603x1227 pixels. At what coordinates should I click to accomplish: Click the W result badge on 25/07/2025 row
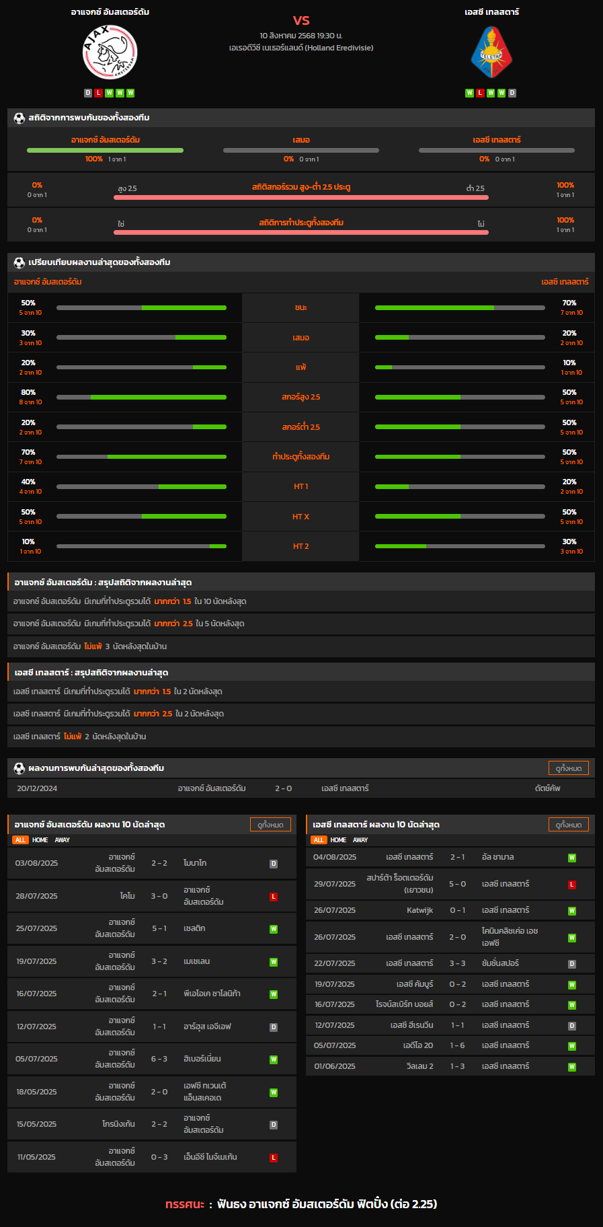[x=274, y=929]
